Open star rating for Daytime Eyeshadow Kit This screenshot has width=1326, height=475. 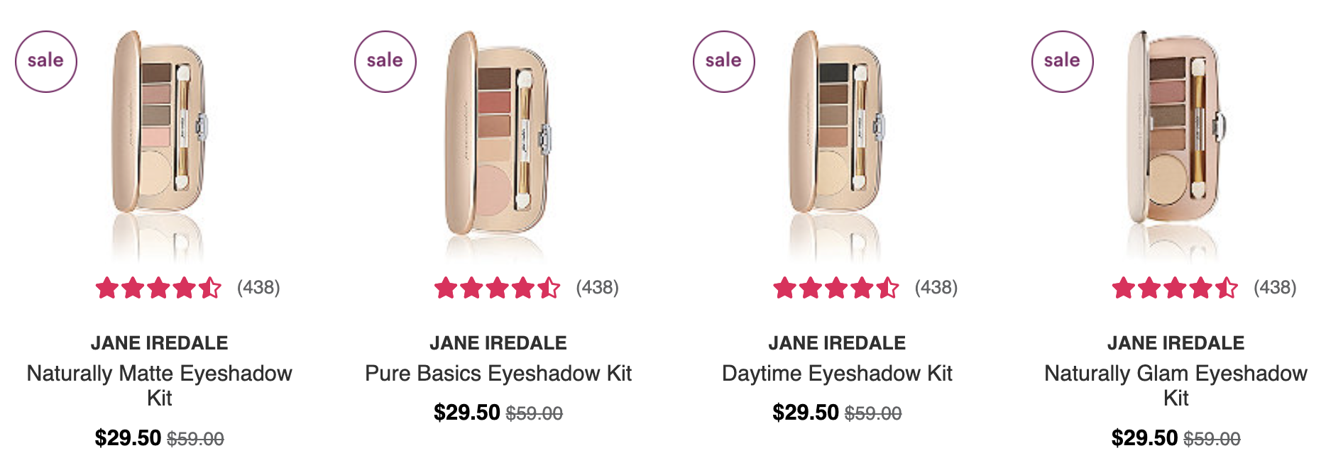pos(836,288)
